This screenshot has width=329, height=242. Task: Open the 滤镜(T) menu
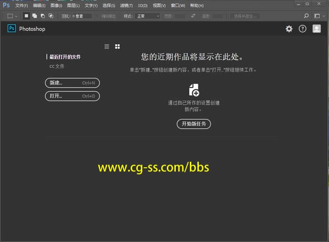click(126, 6)
